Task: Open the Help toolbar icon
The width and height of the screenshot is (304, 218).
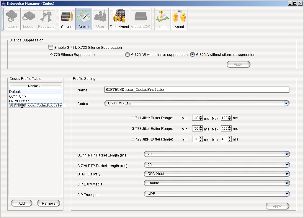Action: coord(162,19)
